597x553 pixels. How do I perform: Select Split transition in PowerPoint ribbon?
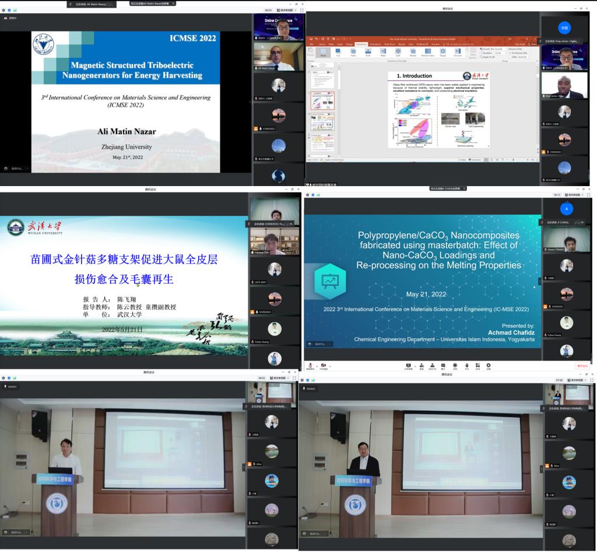398,52
